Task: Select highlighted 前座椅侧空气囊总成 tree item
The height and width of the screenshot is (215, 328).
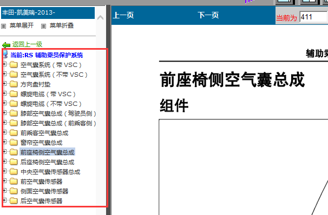Action: [48, 152]
